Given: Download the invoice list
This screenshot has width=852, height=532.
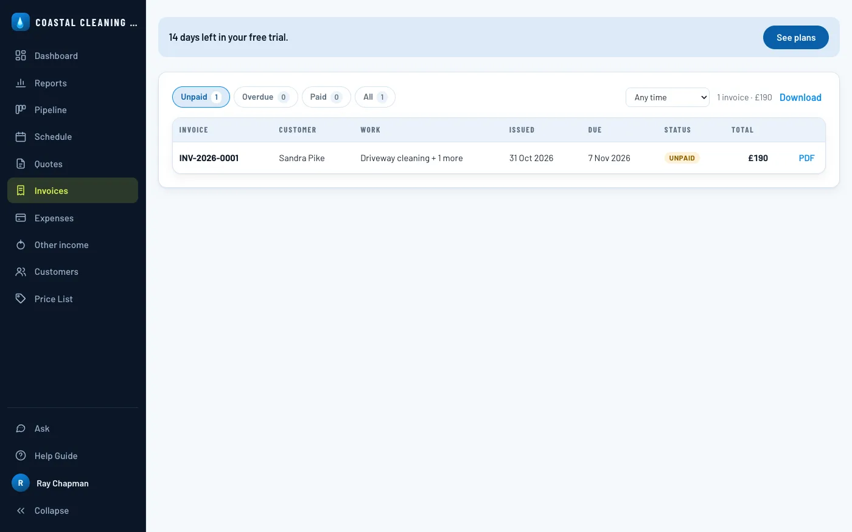Looking at the screenshot, I should [800, 97].
